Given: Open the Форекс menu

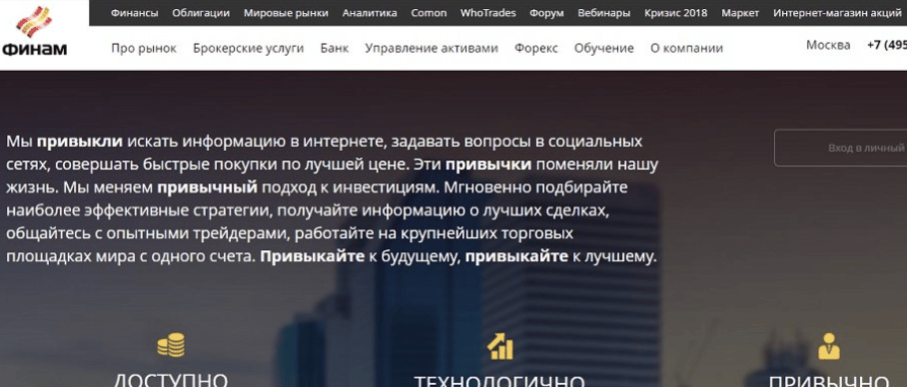Looking at the screenshot, I should click(x=536, y=49).
